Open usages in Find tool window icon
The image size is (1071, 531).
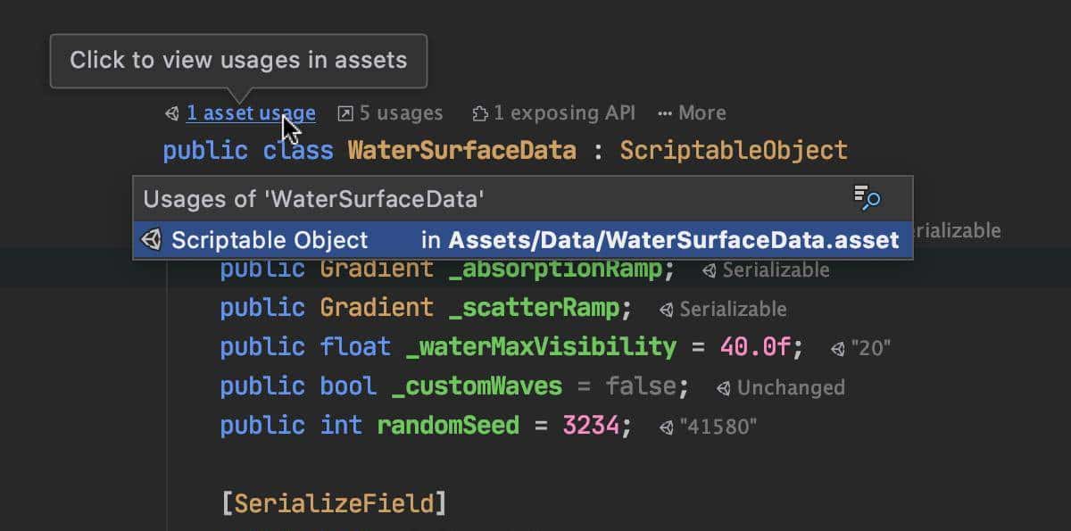point(867,198)
